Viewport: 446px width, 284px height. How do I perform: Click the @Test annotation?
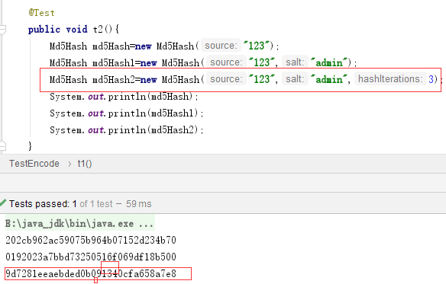click(41, 13)
